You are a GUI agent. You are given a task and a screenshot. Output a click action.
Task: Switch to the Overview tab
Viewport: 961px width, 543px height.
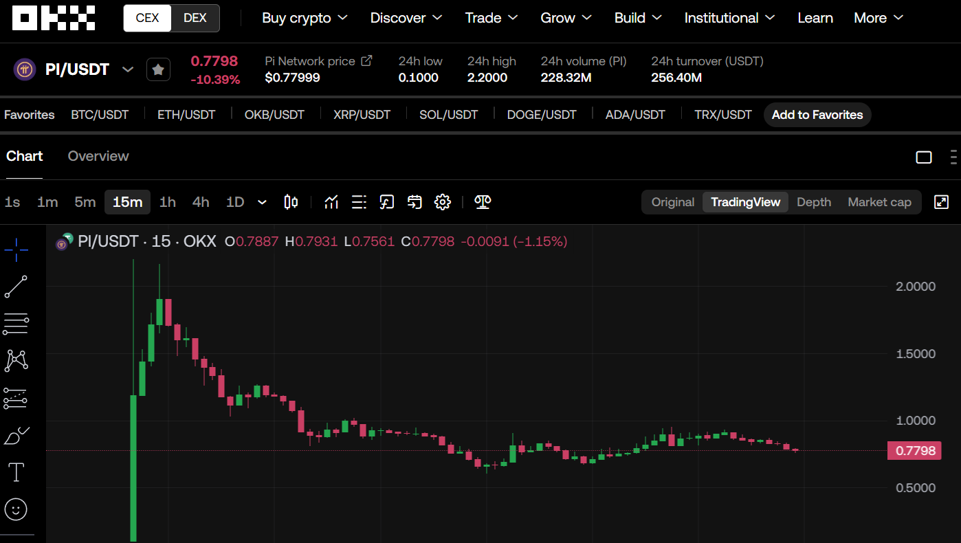click(x=98, y=156)
